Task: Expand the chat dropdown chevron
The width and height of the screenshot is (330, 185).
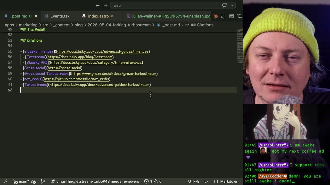Action: (x=232, y=5)
